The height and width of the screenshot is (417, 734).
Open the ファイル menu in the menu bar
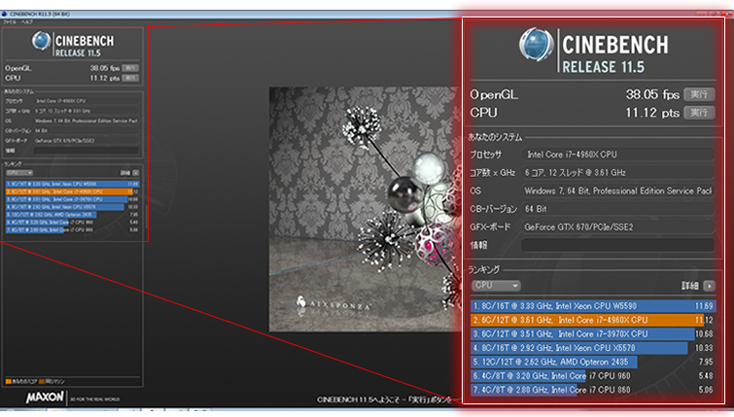[x=9, y=20]
